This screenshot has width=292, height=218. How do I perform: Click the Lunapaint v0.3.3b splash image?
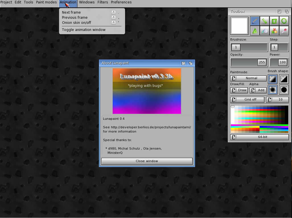(x=147, y=91)
